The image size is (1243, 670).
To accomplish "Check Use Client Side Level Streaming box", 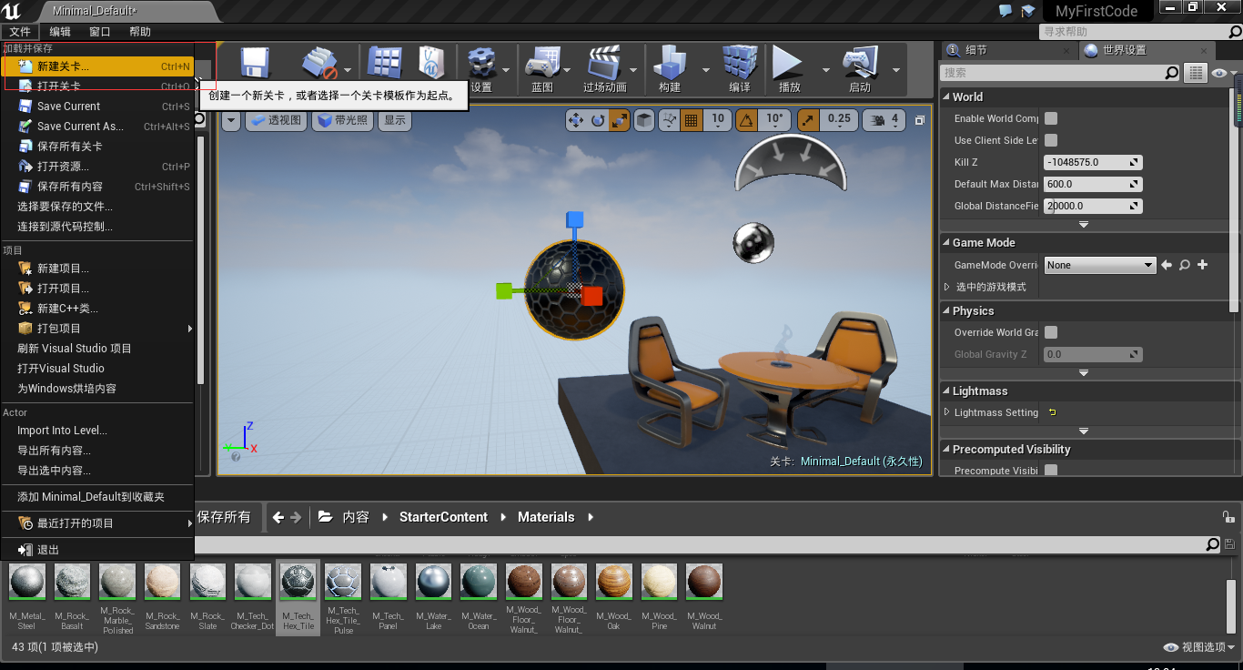I will [1051, 140].
